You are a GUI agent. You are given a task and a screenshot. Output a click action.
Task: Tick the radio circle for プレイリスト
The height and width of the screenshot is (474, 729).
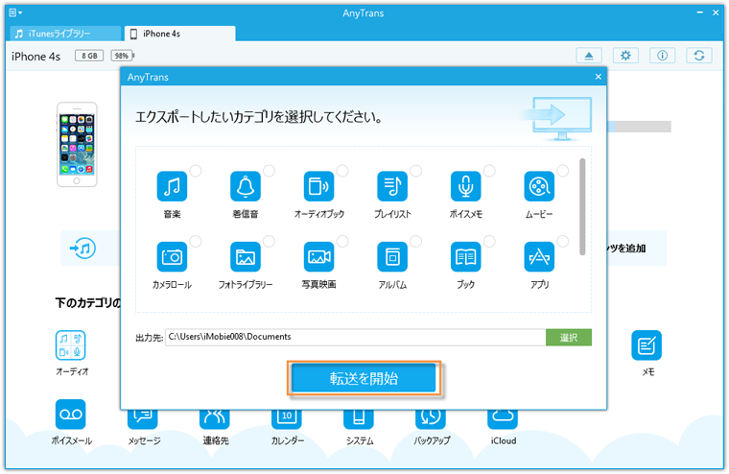416,171
